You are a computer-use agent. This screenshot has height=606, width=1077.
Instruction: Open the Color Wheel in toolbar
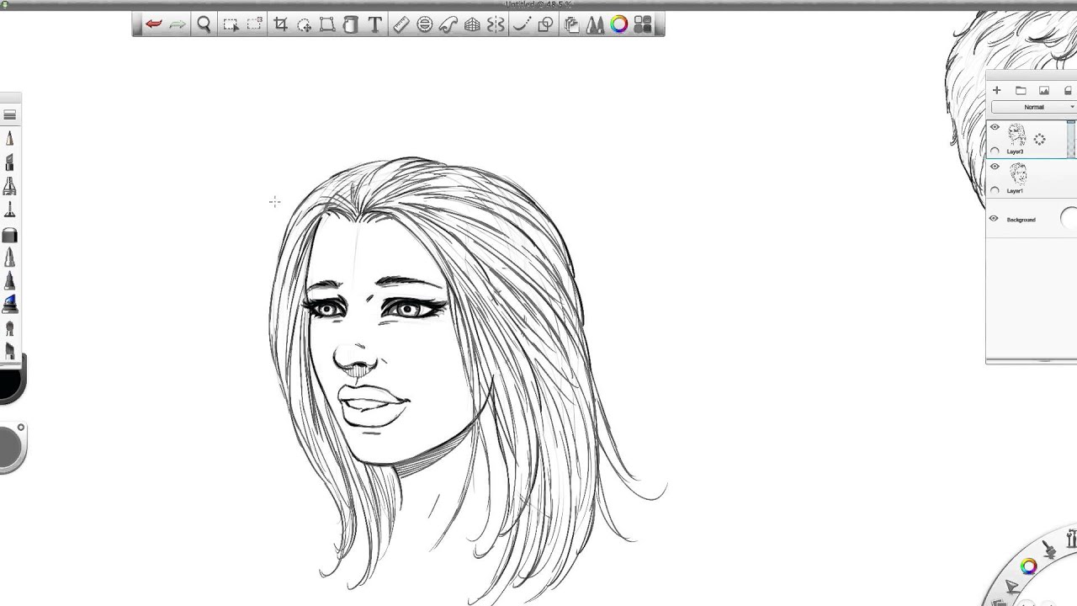619,24
